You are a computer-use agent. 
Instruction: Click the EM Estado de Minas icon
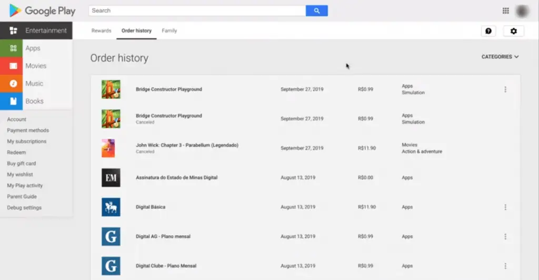click(x=111, y=177)
